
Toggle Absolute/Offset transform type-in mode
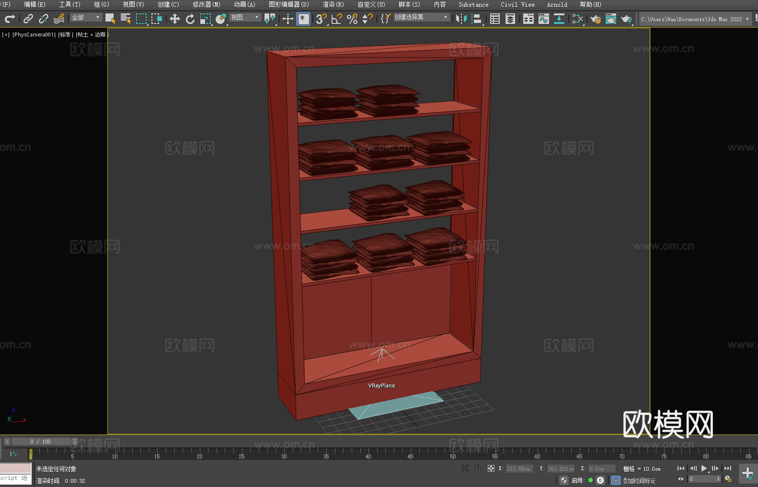click(x=491, y=468)
